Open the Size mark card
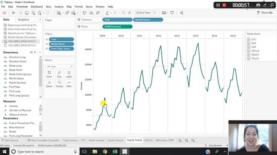The width and height of the screenshot is (277, 155). pos(59,74)
